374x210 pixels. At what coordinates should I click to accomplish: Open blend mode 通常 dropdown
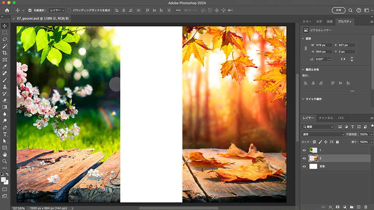(x=323, y=134)
